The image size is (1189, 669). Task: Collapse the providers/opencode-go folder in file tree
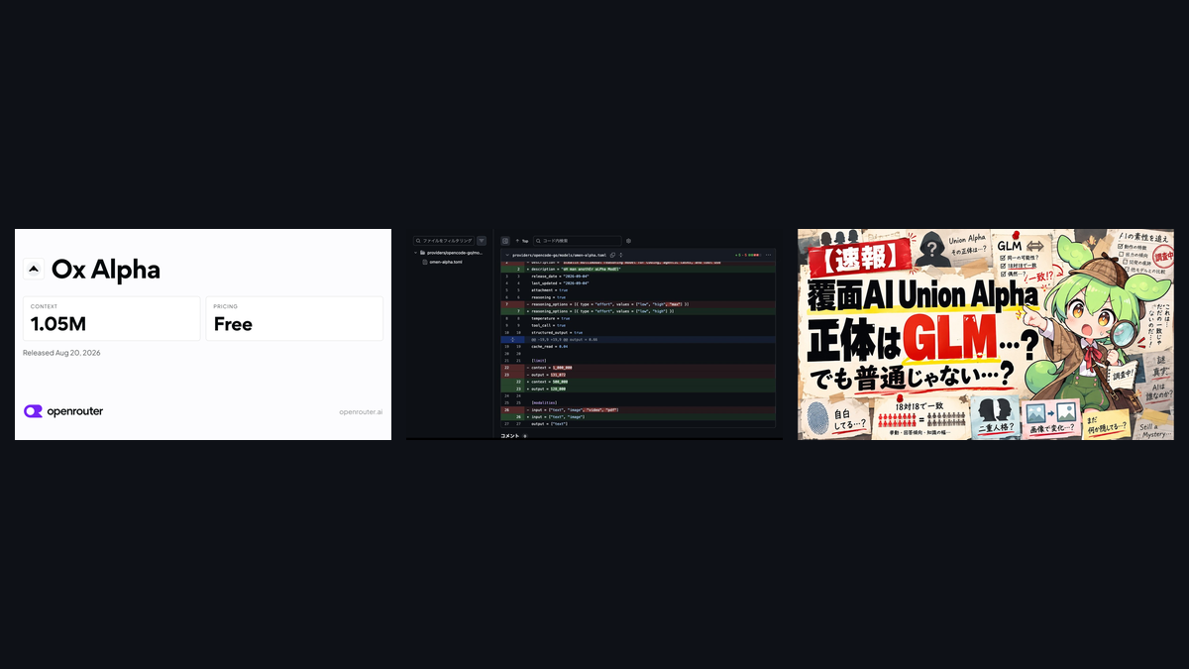(x=416, y=253)
